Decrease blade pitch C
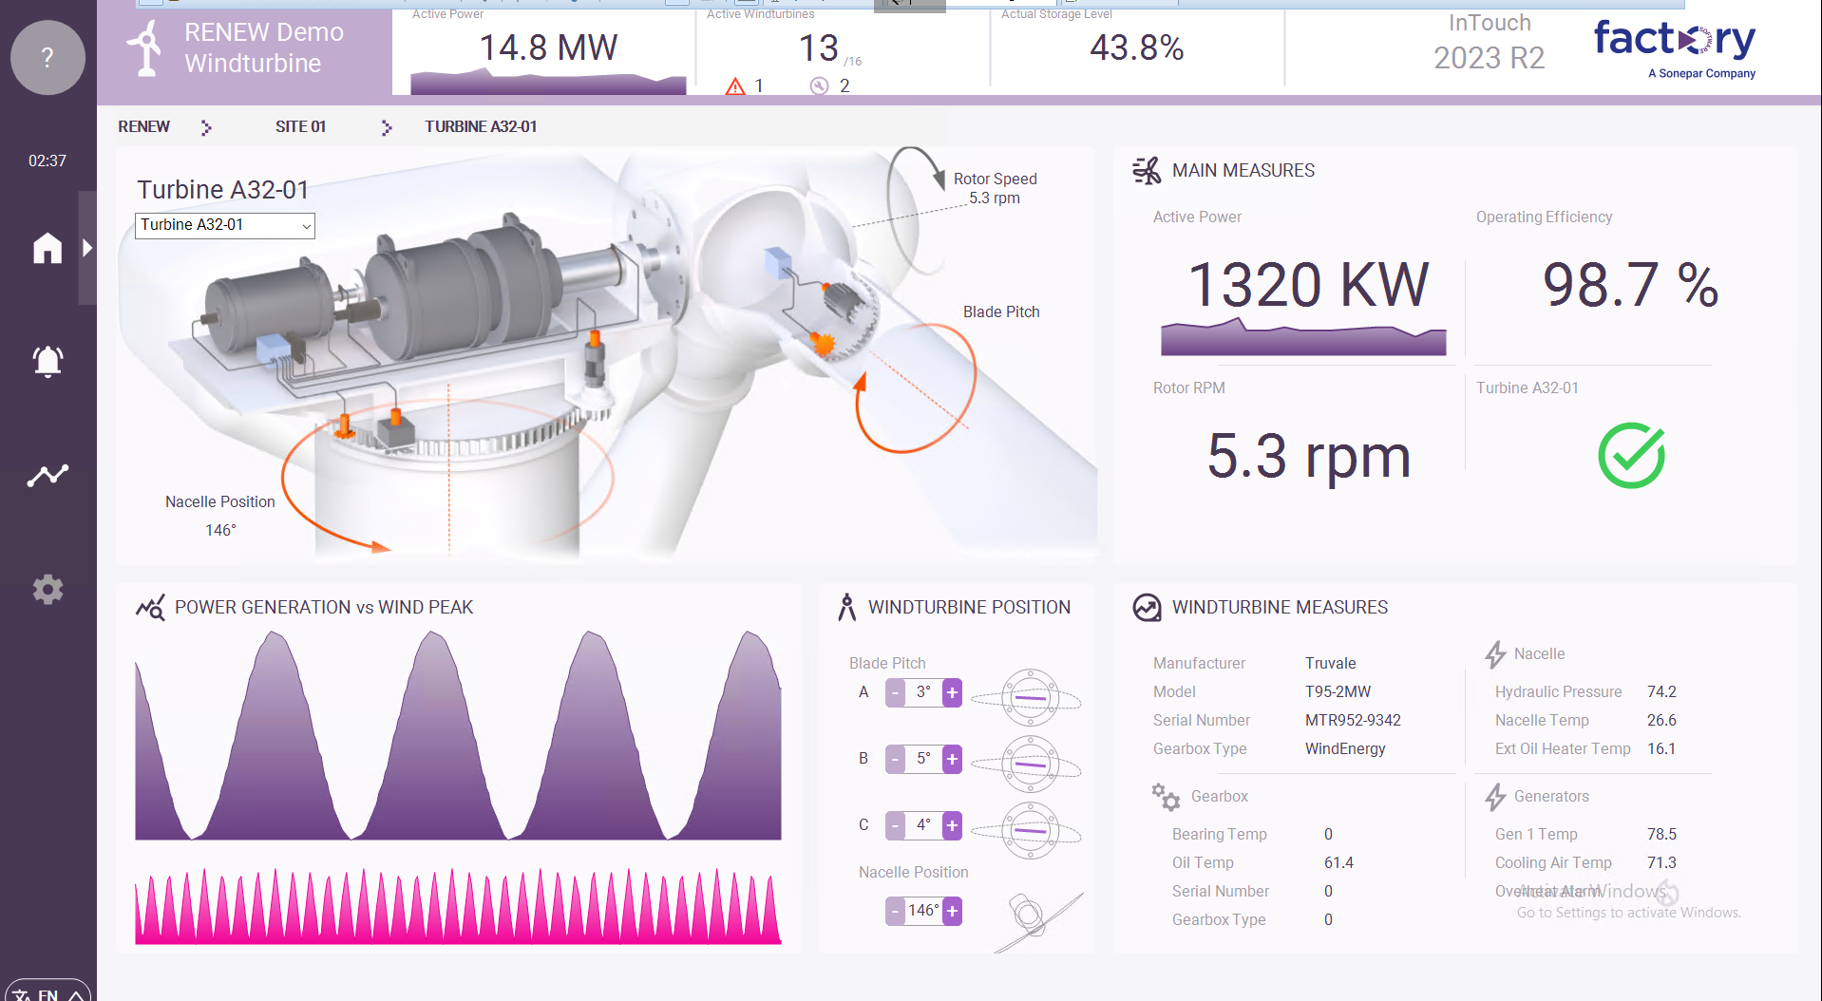 895,826
